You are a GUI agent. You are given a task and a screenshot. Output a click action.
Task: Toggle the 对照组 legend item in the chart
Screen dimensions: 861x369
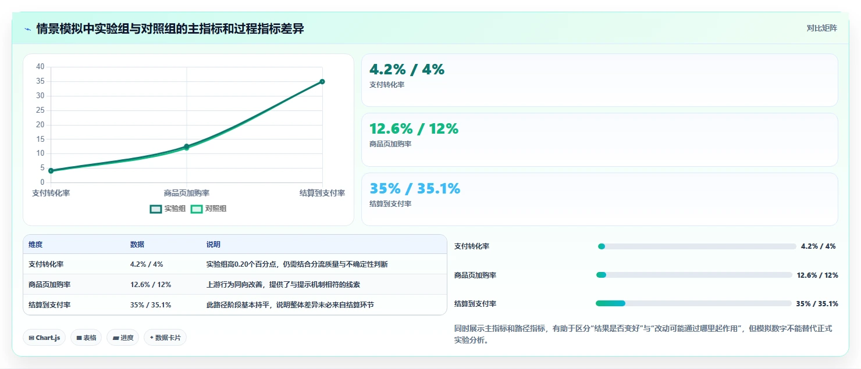[209, 209]
